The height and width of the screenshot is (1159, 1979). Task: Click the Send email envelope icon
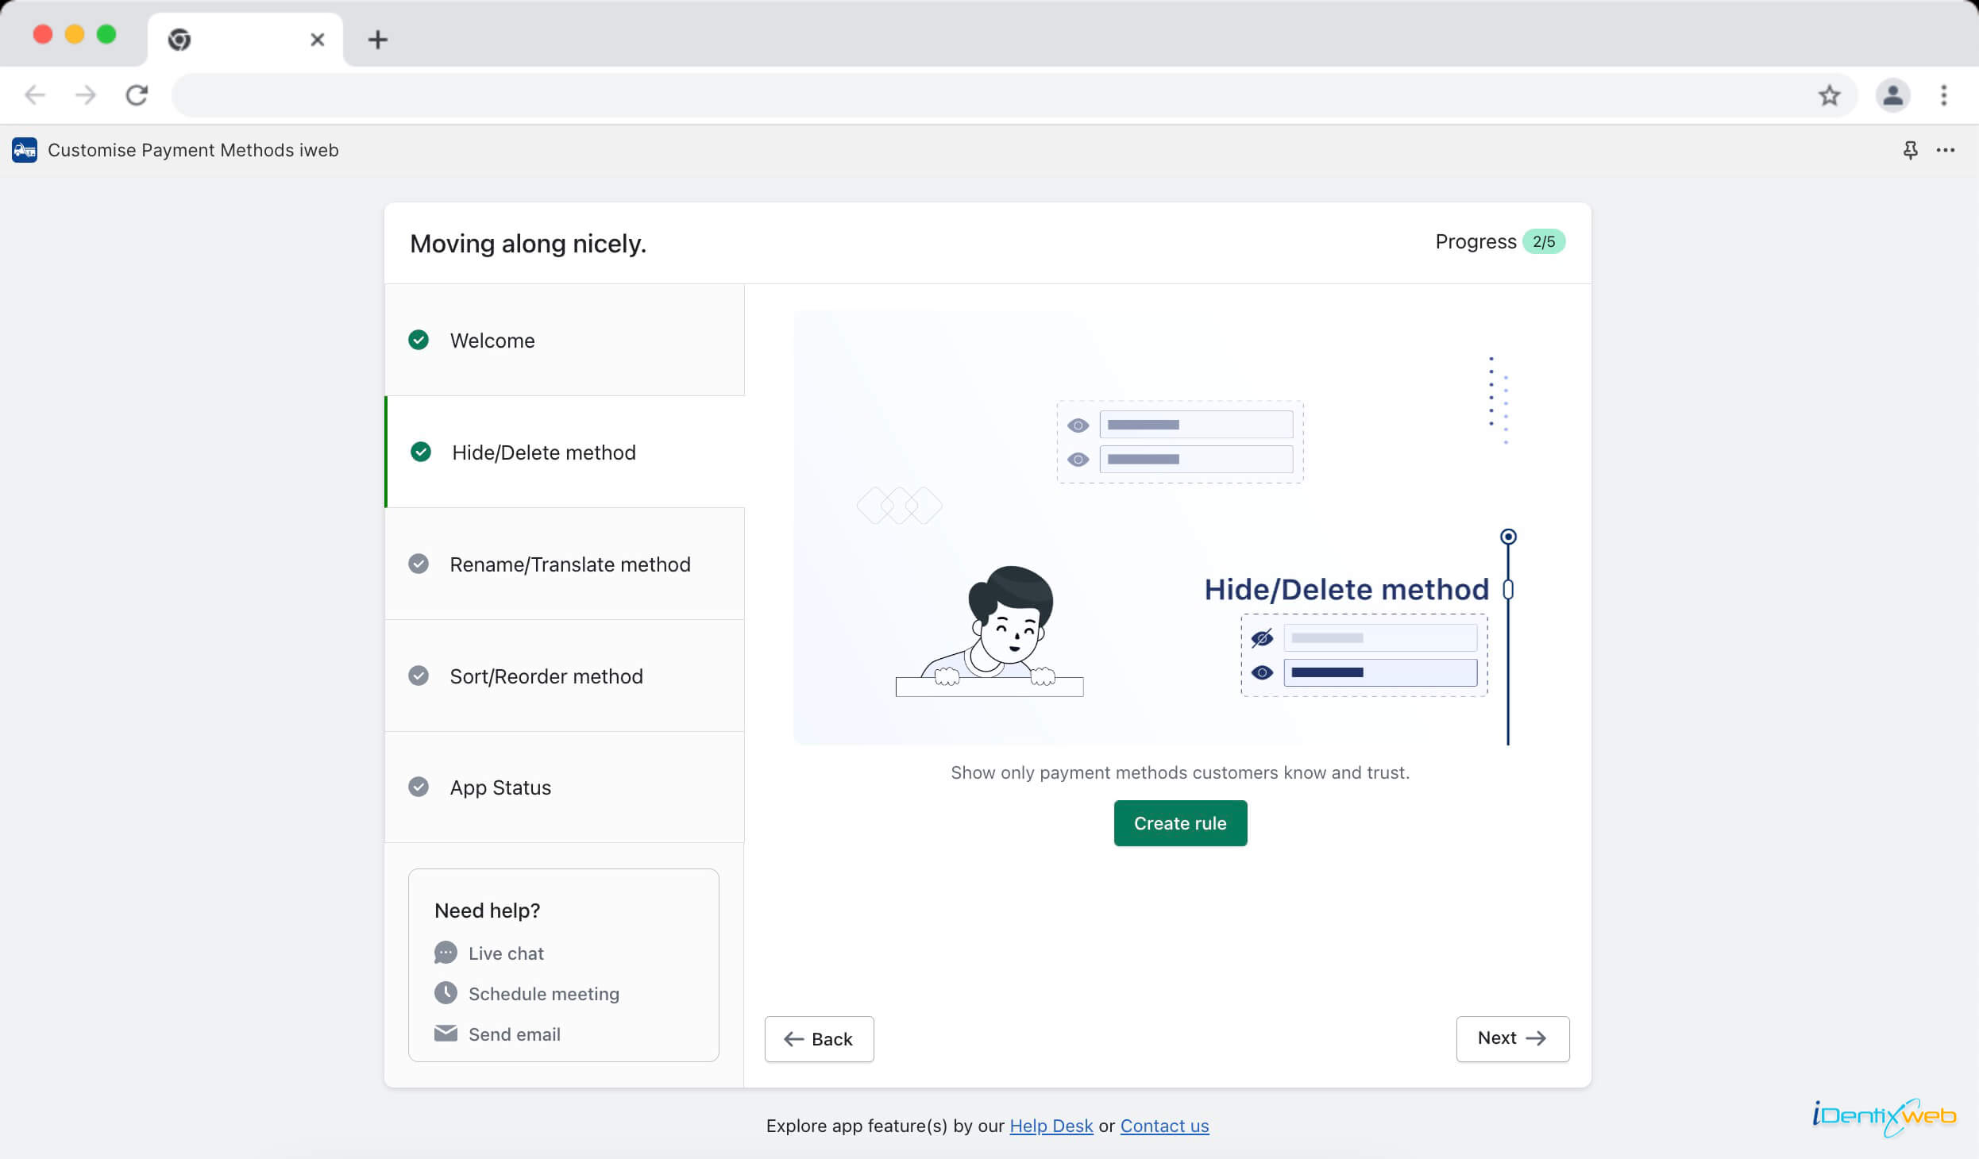click(446, 1033)
